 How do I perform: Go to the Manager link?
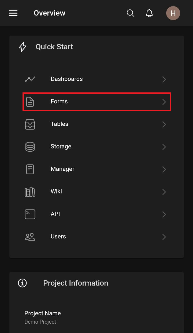pyautogui.click(x=62, y=169)
